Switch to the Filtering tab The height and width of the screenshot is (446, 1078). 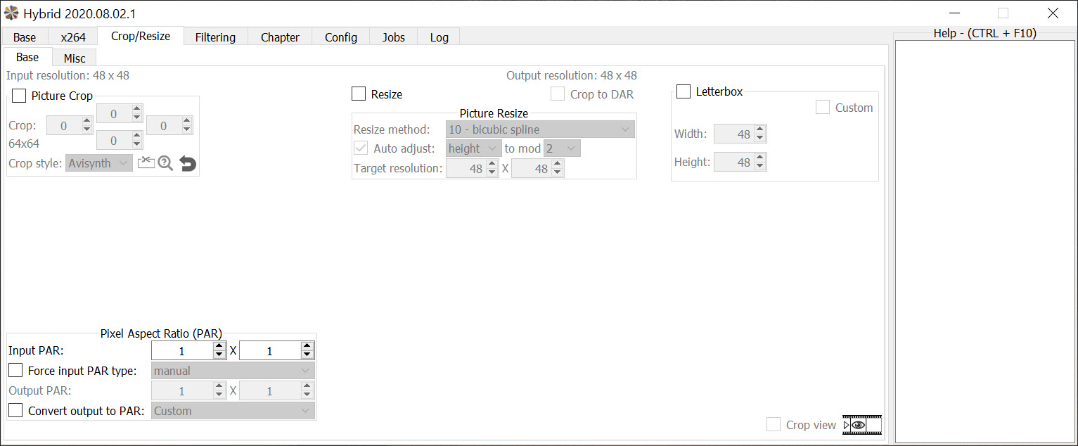pyautogui.click(x=215, y=37)
